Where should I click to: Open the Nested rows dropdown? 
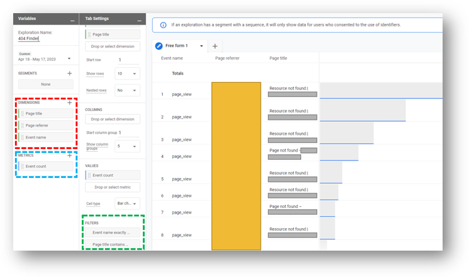pyautogui.click(x=127, y=90)
